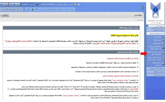Viewport: 166px width, 102px height.
Task: Click the دانشکده label in filter bar
Action: click(59, 9)
